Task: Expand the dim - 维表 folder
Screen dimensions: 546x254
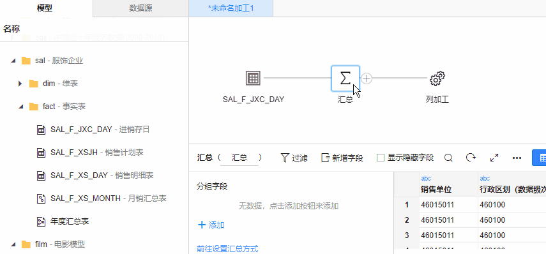Action: pyautogui.click(x=20, y=84)
